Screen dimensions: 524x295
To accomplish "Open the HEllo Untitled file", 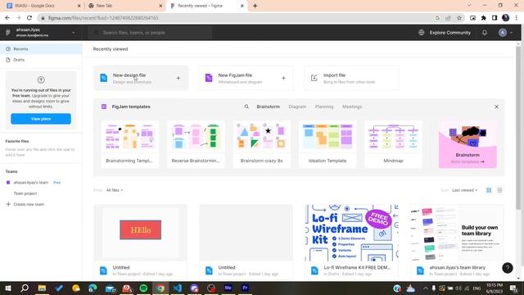I will point(141,241).
